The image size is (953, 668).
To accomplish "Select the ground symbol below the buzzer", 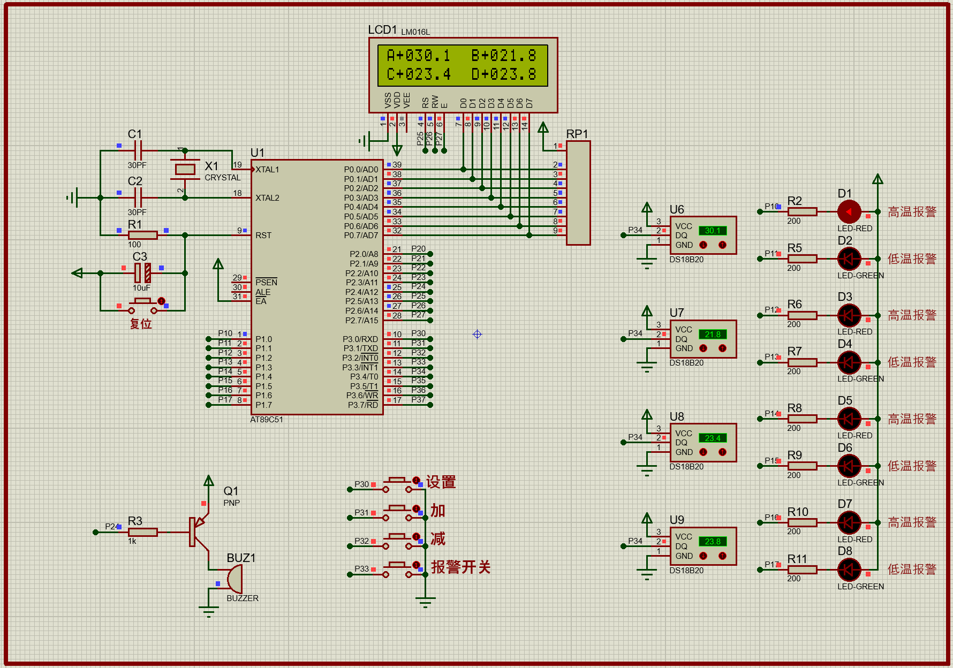I will coord(208,611).
